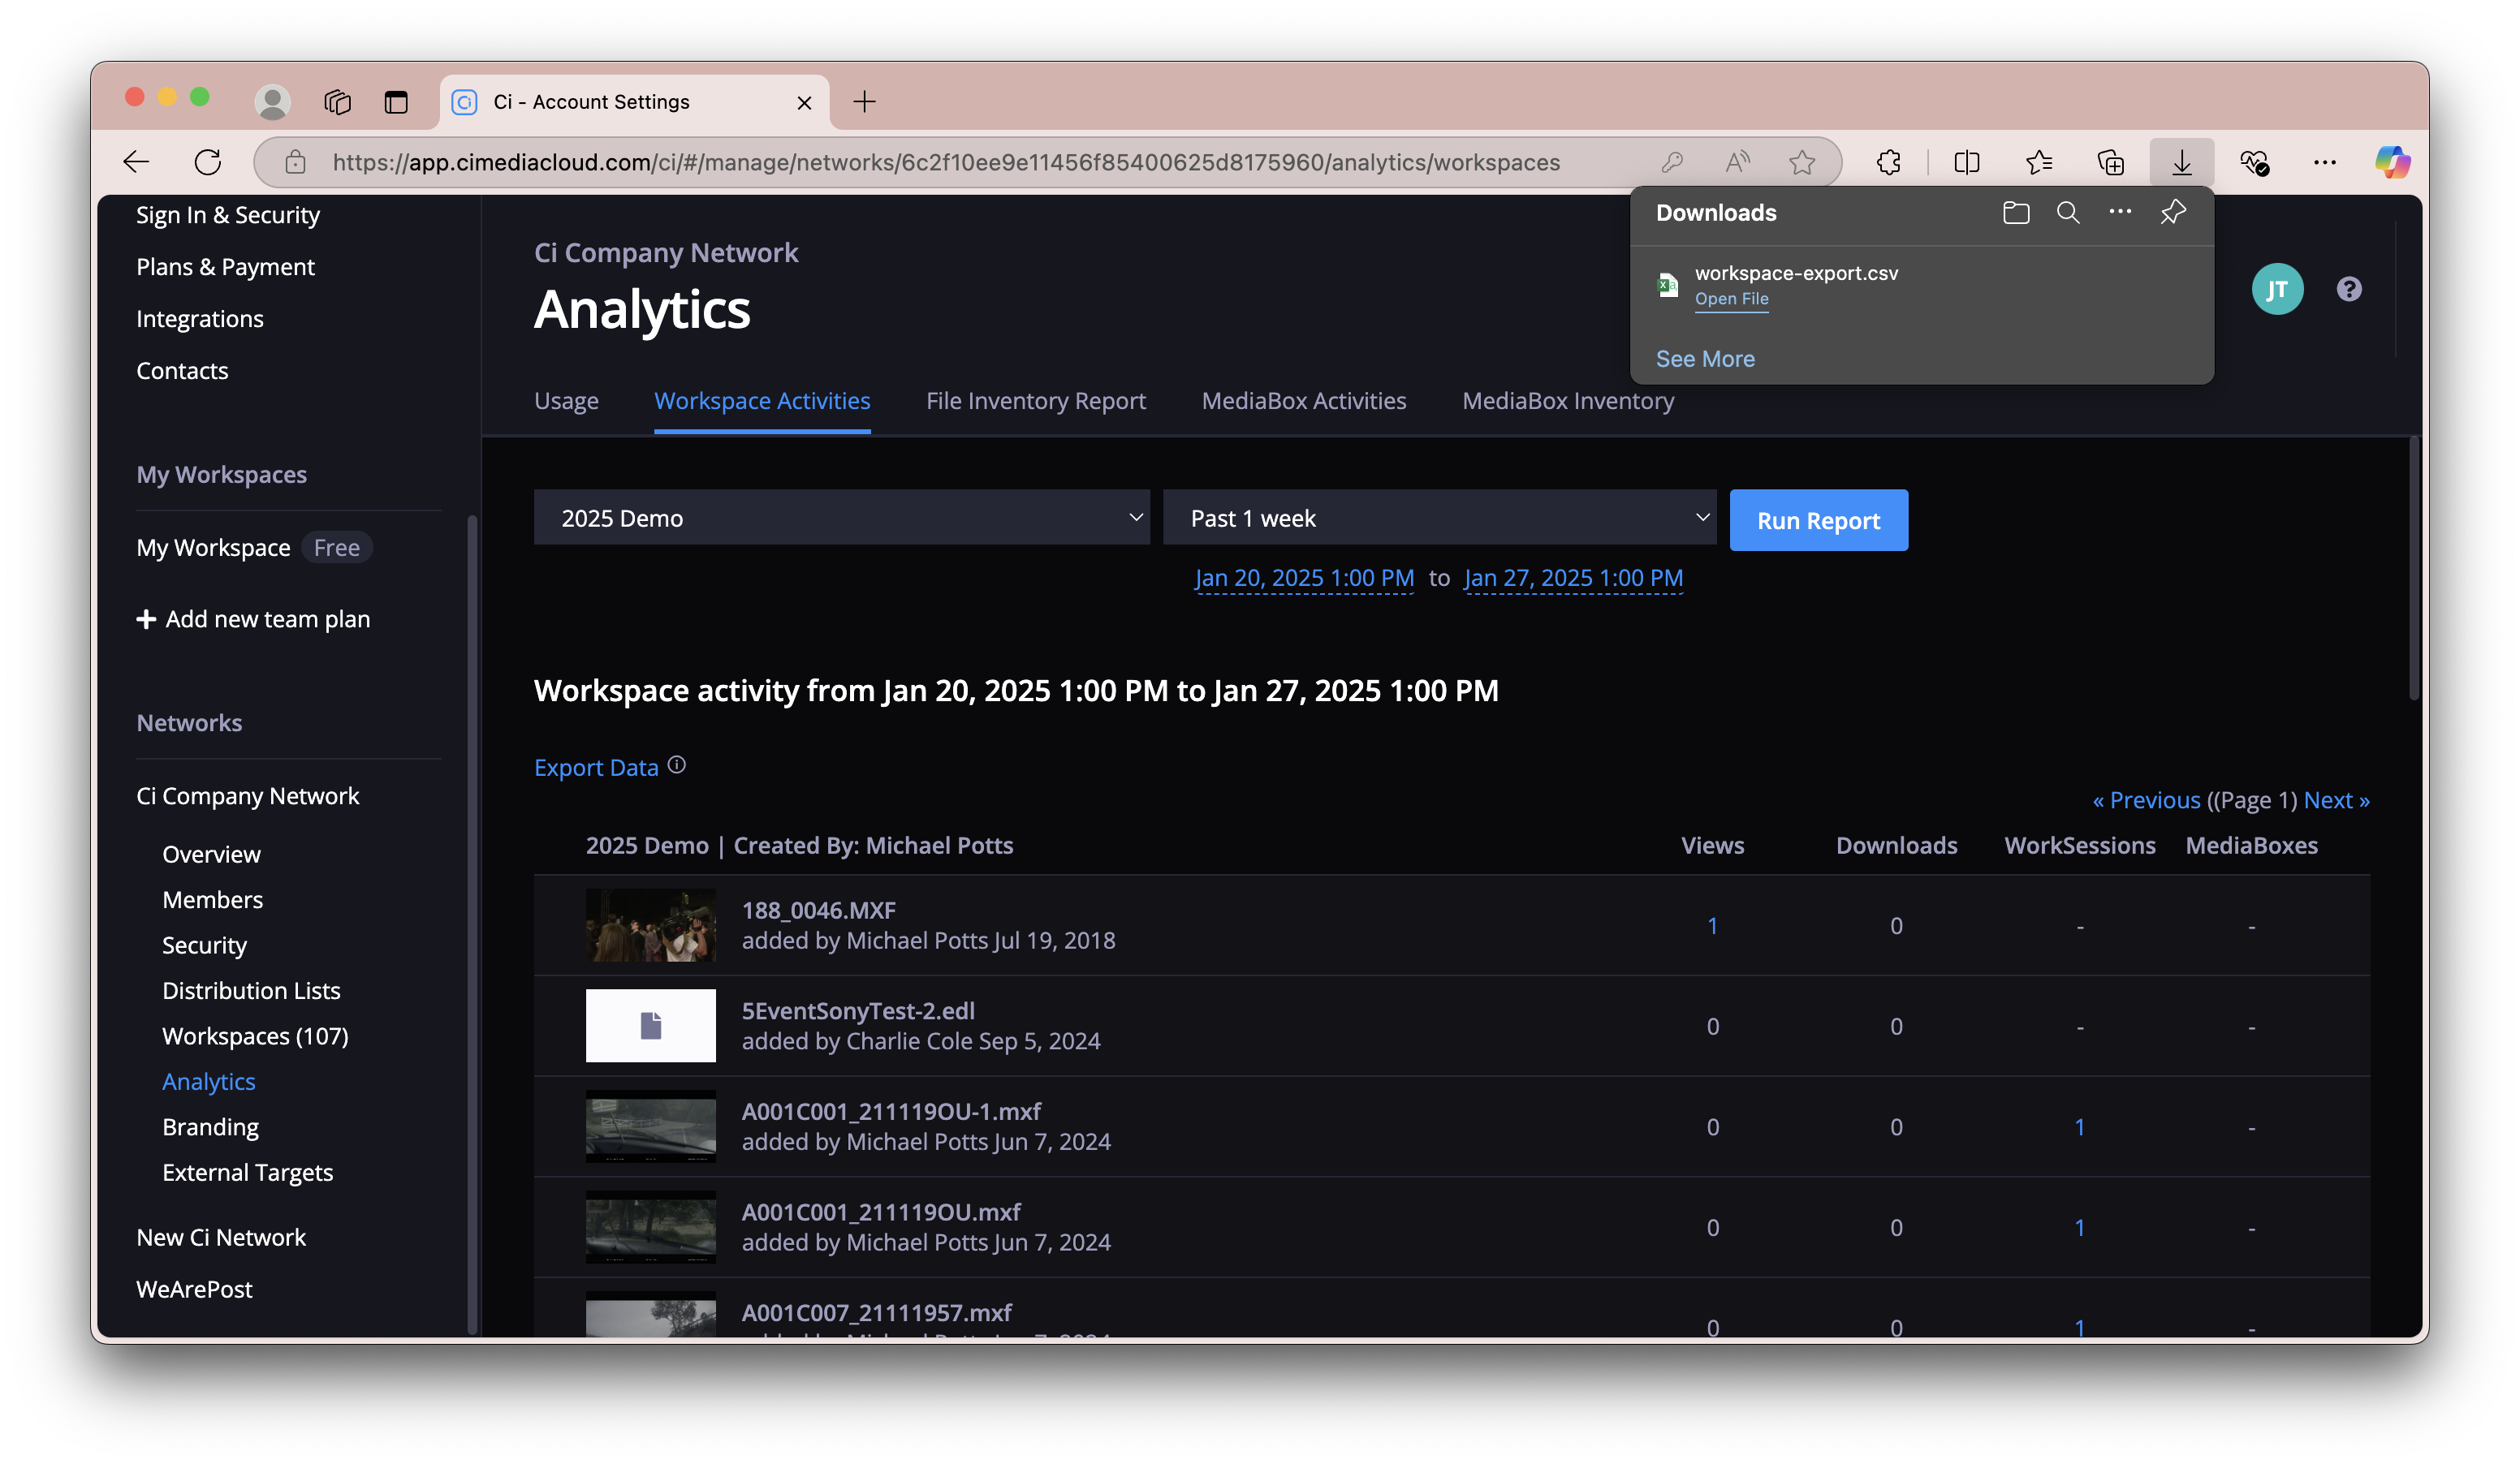
Task: Edit the Jan 27, 2025 end date
Action: point(1574,578)
